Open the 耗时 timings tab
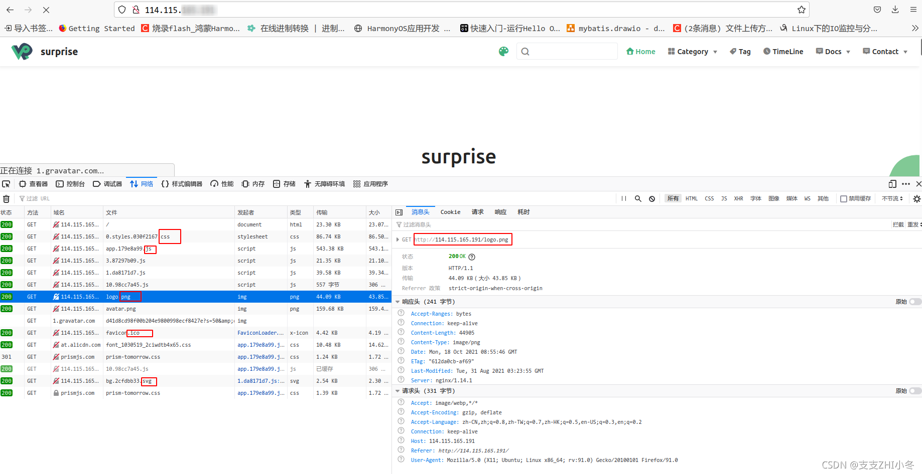 click(523, 212)
